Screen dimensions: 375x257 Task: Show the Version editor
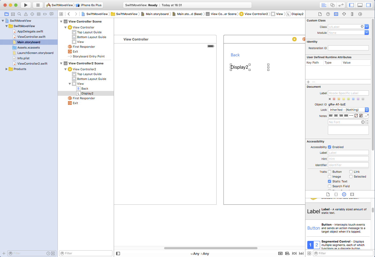[x=341, y=5]
